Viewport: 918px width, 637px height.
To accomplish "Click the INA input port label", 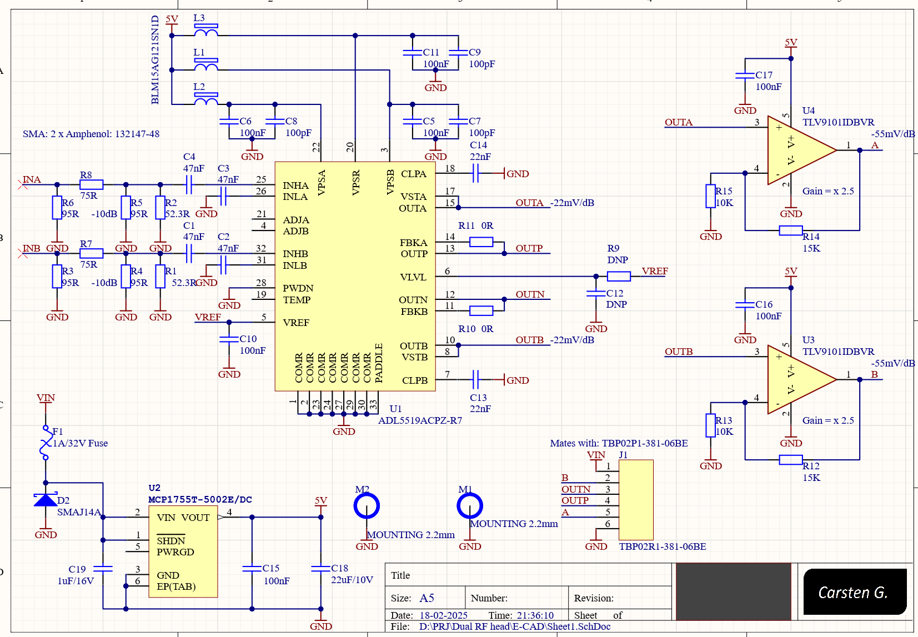I will tap(31, 179).
